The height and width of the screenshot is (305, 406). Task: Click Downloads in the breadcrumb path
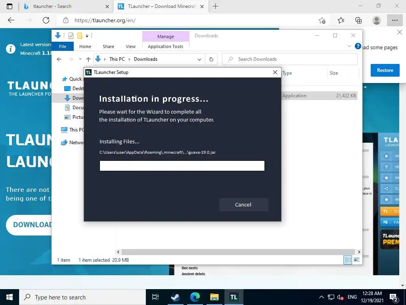(146, 59)
